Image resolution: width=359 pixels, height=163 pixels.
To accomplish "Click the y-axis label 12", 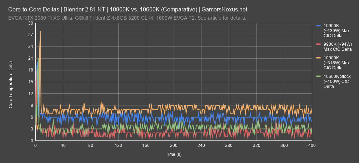I will [x=31, y=94].
